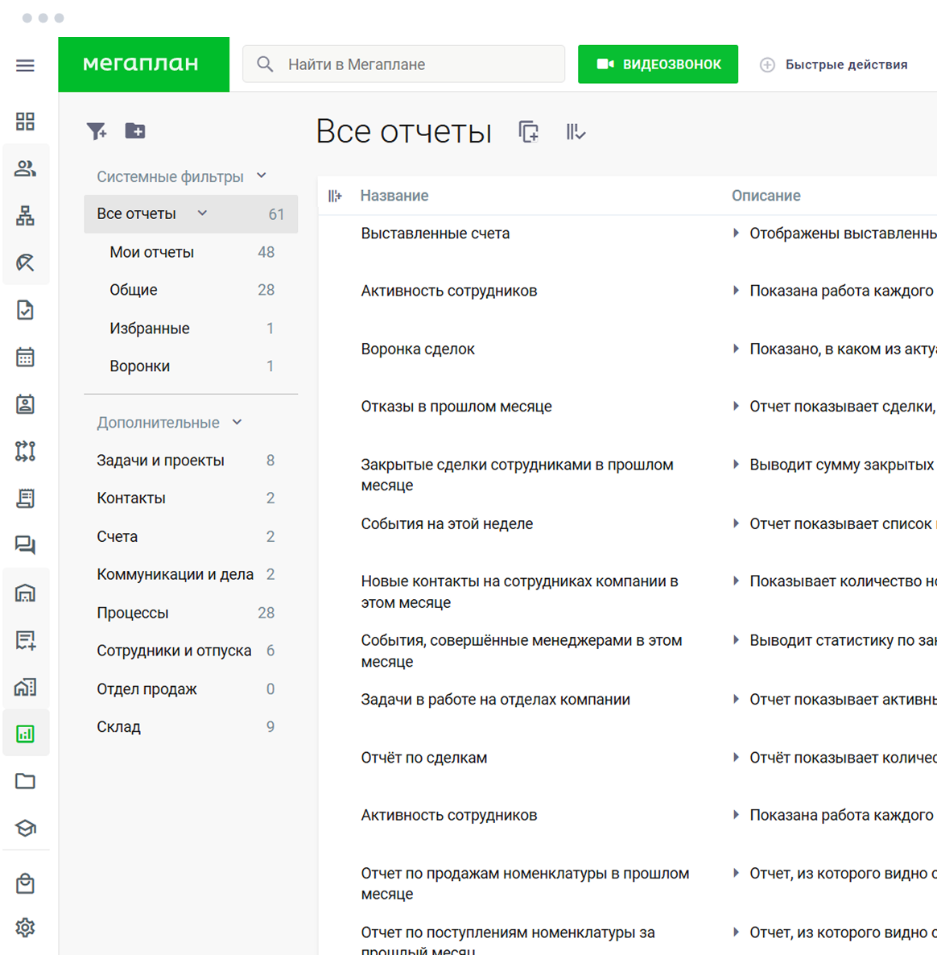Open the contact-card calendar icon in sidebar
Viewport: 937px width, 955px height.
(x=25, y=403)
